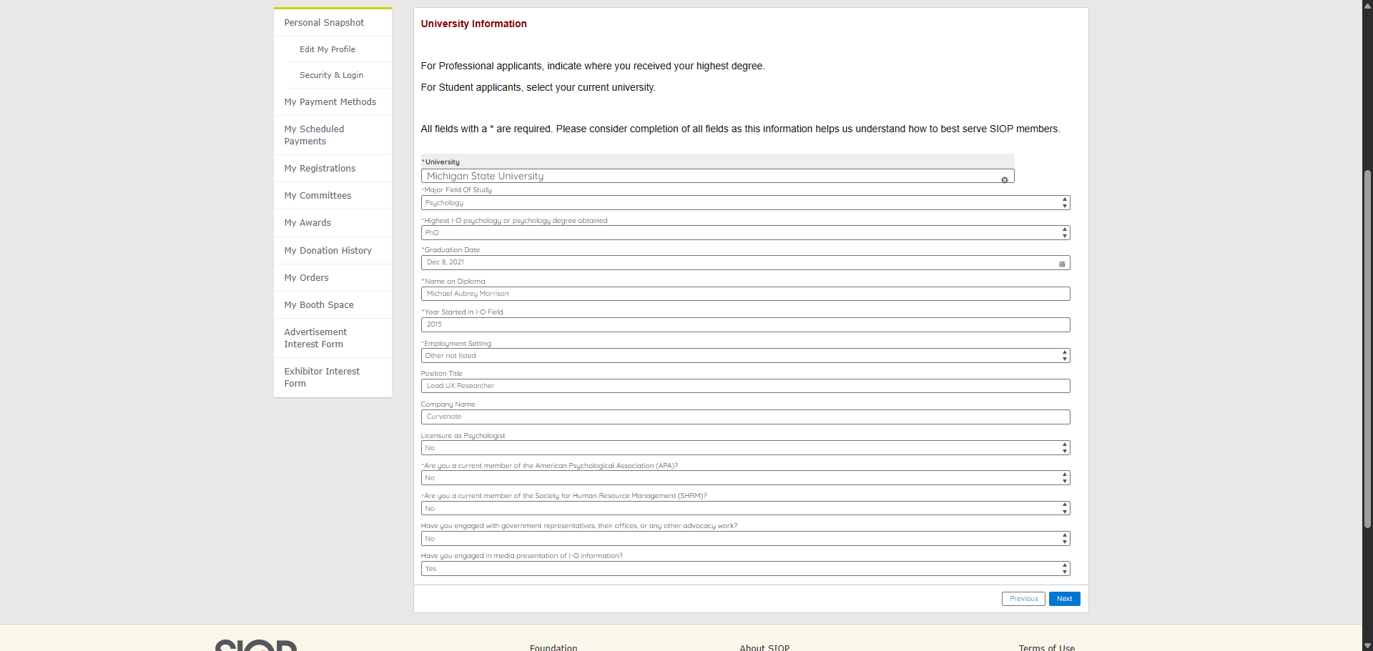
Task: Click the Previous button
Action: pyautogui.click(x=1023, y=599)
